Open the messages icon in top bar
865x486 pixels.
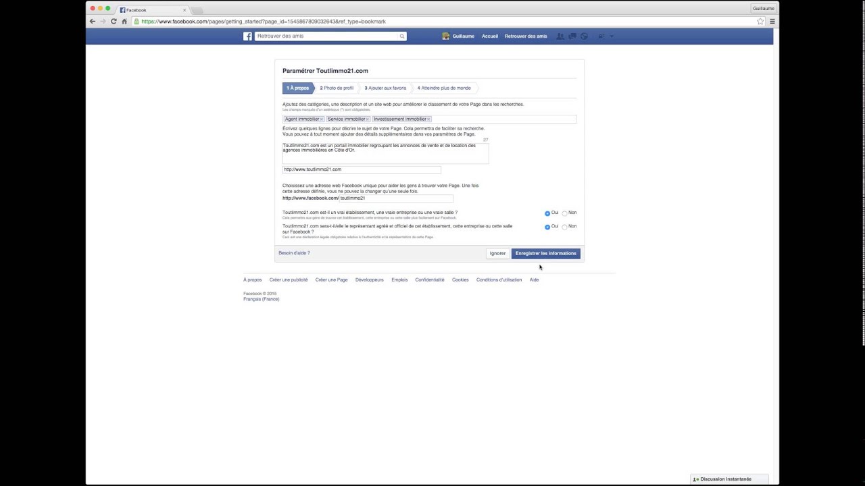(572, 36)
